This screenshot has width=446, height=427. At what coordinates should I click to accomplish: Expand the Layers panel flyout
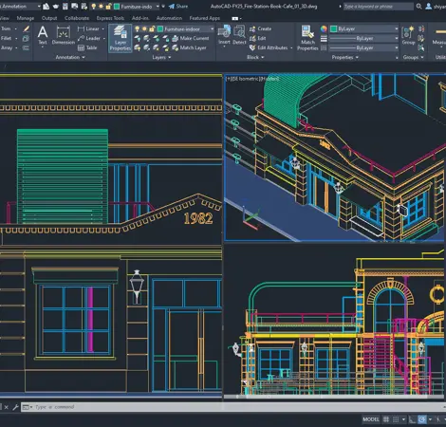161,57
